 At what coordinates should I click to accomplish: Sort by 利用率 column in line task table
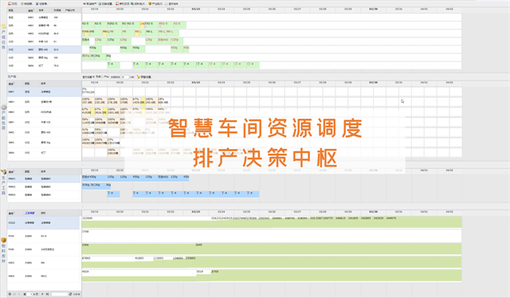[57, 10]
